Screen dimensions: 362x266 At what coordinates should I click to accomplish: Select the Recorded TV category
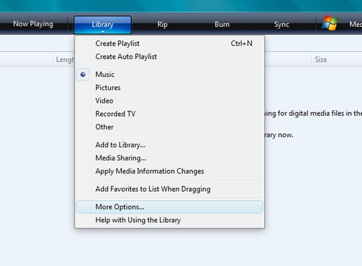point(115,114)
